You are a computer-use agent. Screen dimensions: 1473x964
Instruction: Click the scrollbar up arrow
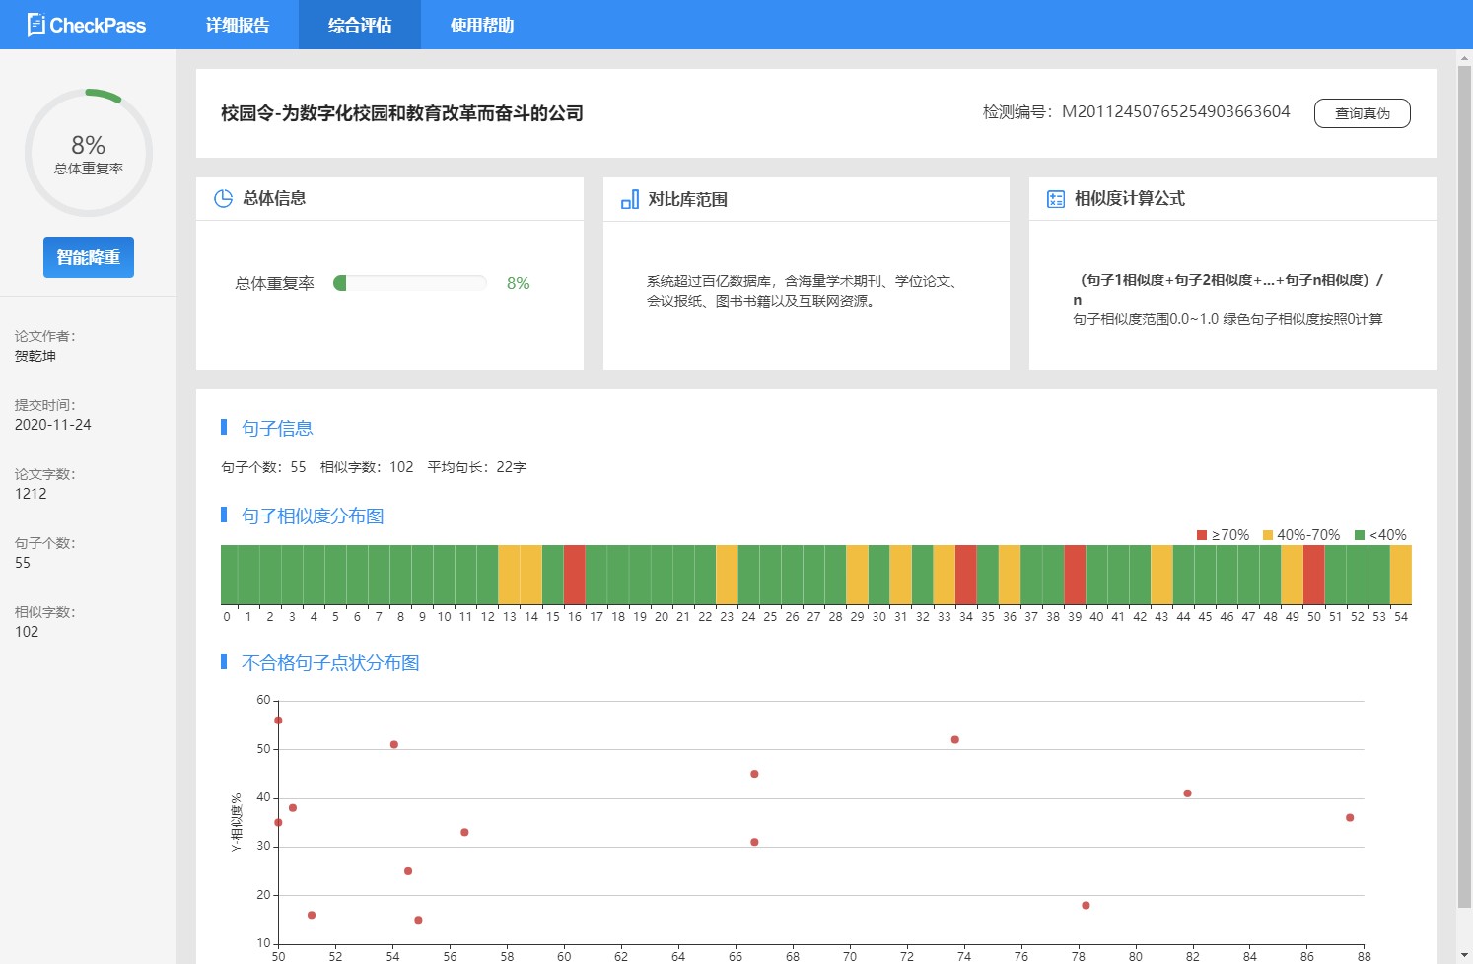(1464, 58)
